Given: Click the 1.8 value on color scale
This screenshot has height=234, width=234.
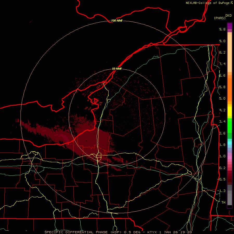Looking at the screenshot, I should tap(222, 145).
